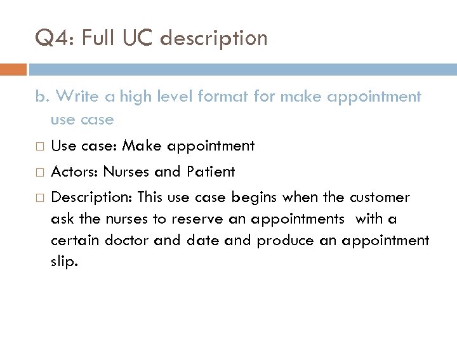Viewport: 457px width, 343px height.
Task: Click the square bullet before "Use case: Make appointment"
Action: pyautogui.click(x=40, y=147)
